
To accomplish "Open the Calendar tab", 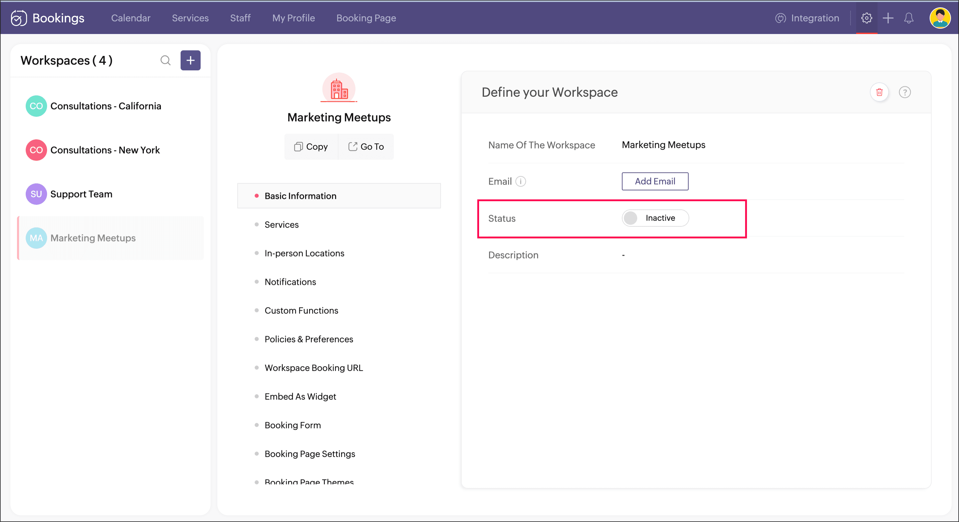I will coord(131,18).
